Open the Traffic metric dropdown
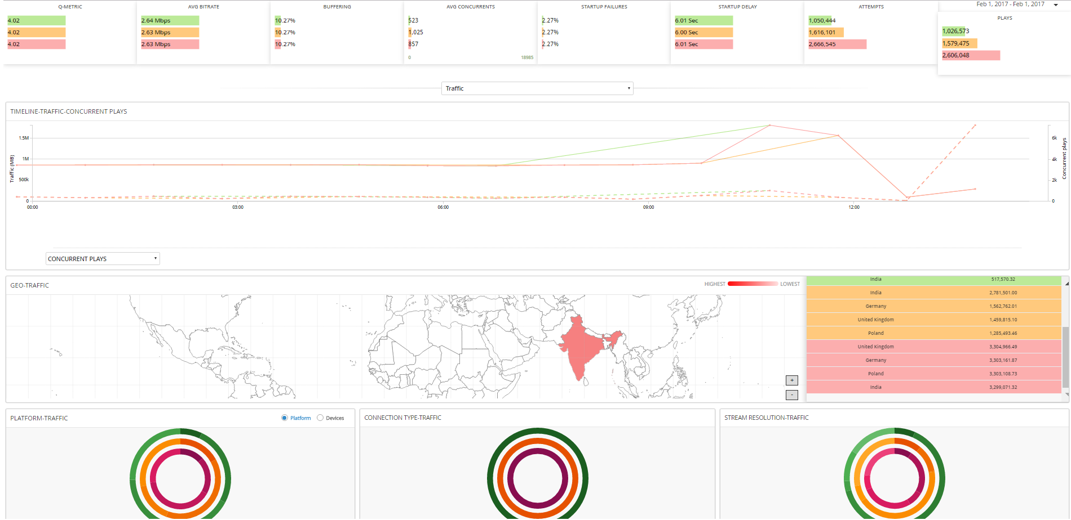 pyautogui.click(x=537, y=88)
